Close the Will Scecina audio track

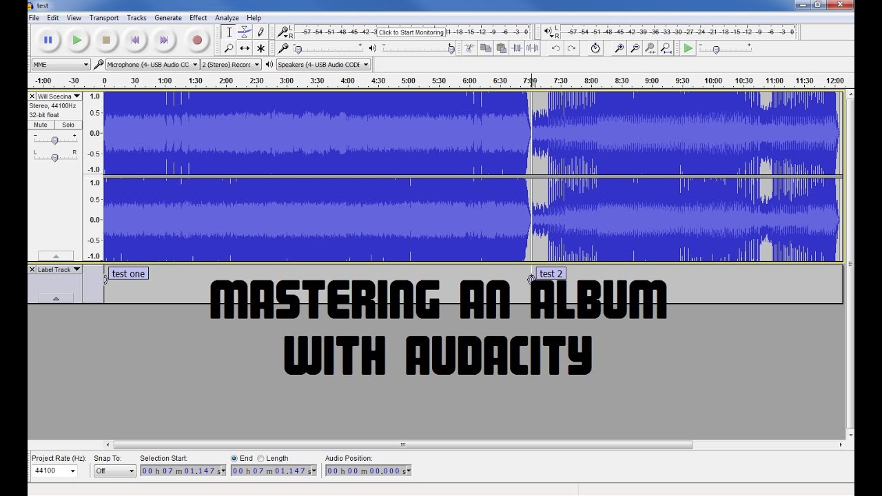click(x=32, y=96)
